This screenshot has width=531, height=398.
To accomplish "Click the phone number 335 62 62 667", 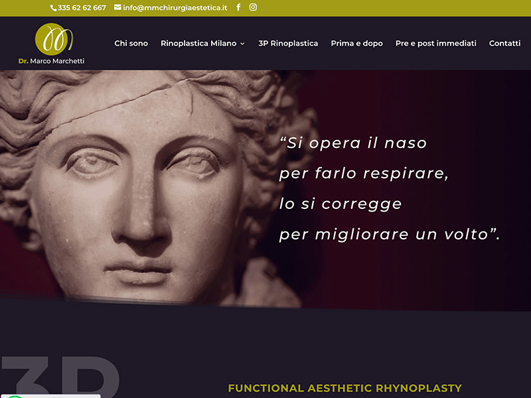I will 82,8.
